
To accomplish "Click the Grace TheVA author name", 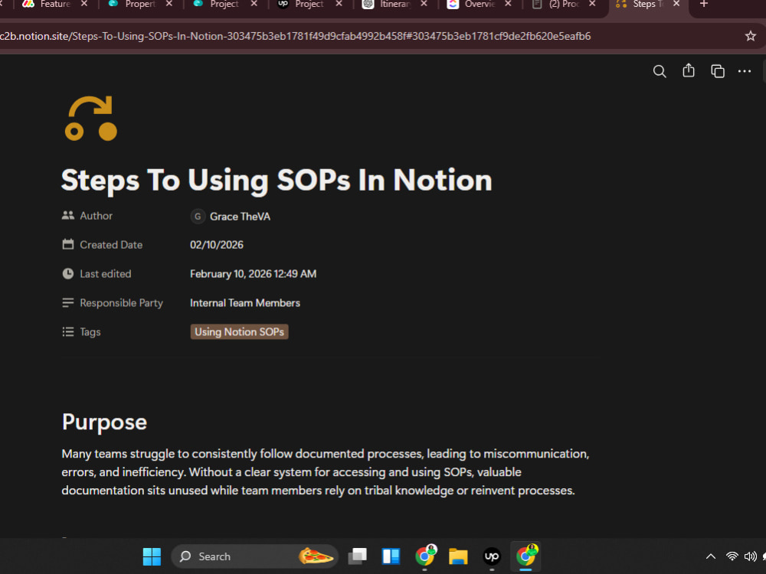I will tap(240, 217).
